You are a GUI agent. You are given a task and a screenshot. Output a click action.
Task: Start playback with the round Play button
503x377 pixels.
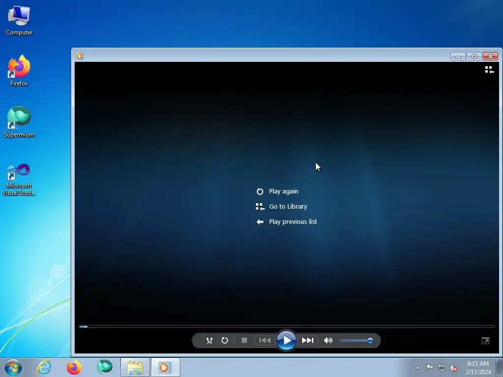tap(286, 341)
